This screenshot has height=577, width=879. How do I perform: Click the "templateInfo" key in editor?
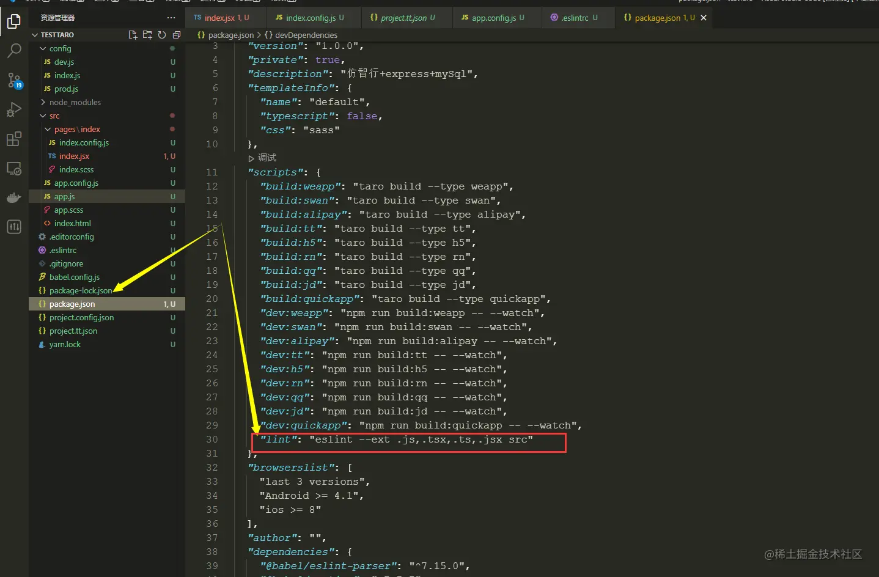point(292,88)
